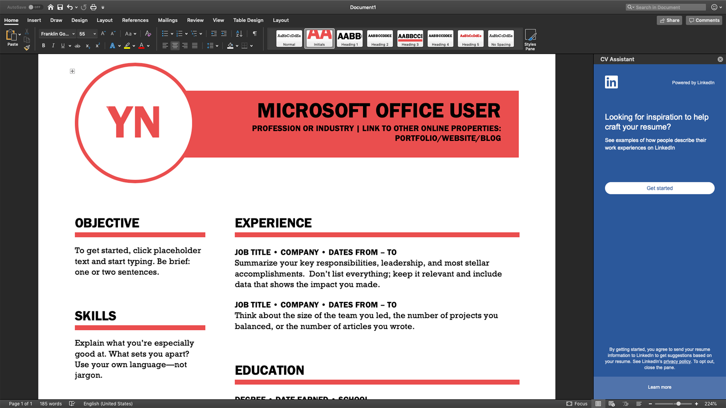Decrease font size with smaller A
Viewport: 726px width, 408px height.
[x=113, y=34]
